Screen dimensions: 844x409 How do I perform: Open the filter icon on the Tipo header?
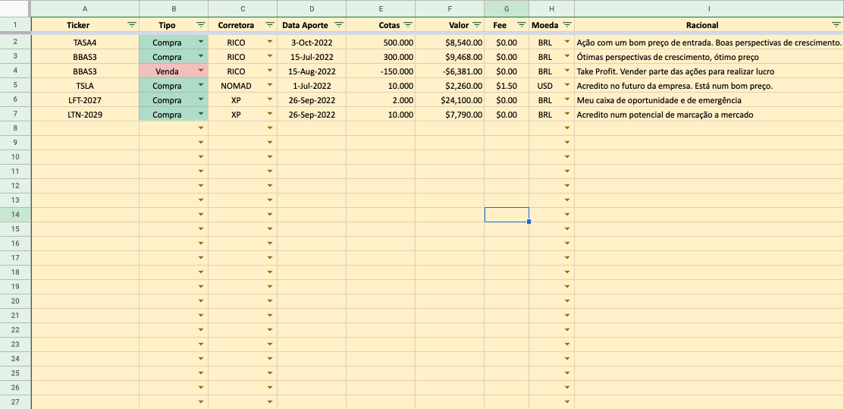pos(201,25)
